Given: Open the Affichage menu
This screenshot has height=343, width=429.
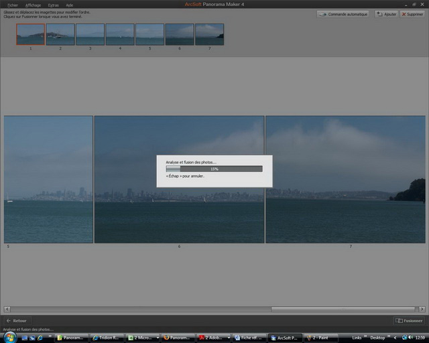Looking at the screenshot, I should pos(33,5).
